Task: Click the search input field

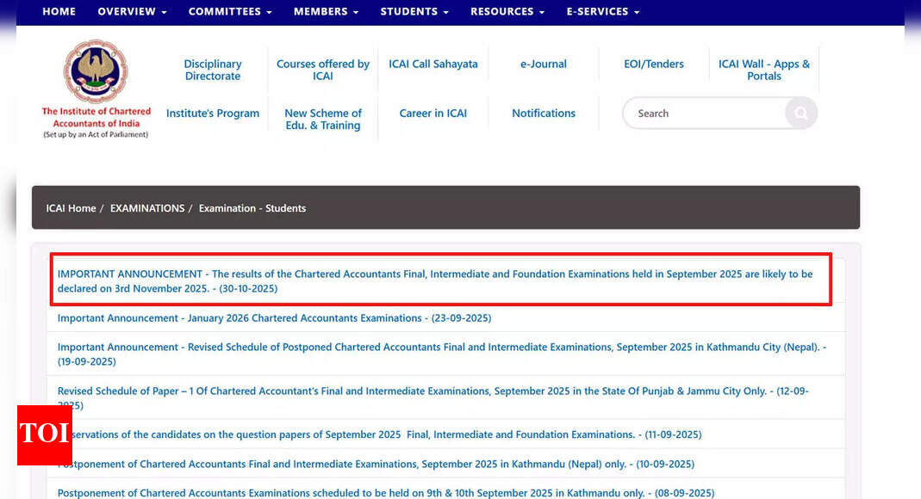Action: tap(706, 113)
